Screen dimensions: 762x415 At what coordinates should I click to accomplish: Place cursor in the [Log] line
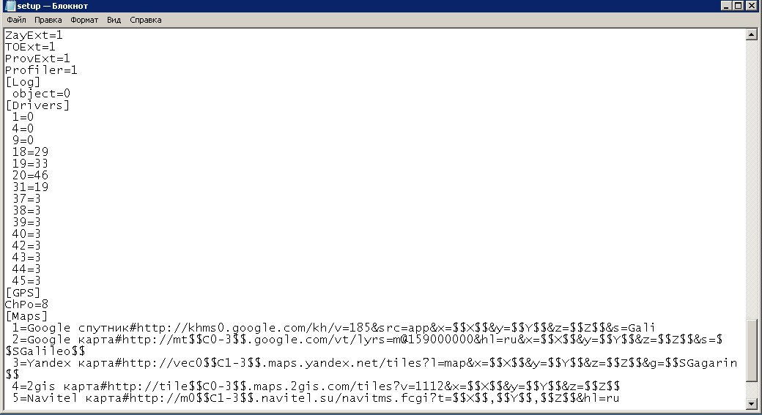click(23, 82)
